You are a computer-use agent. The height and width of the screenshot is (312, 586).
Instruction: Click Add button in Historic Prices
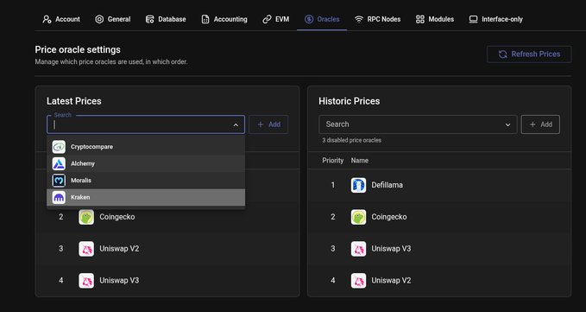pyautogui.click(x=540, y=124)
